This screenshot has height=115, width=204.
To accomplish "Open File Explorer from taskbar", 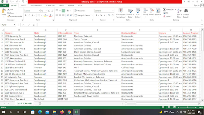I will (x=55, y=112).
